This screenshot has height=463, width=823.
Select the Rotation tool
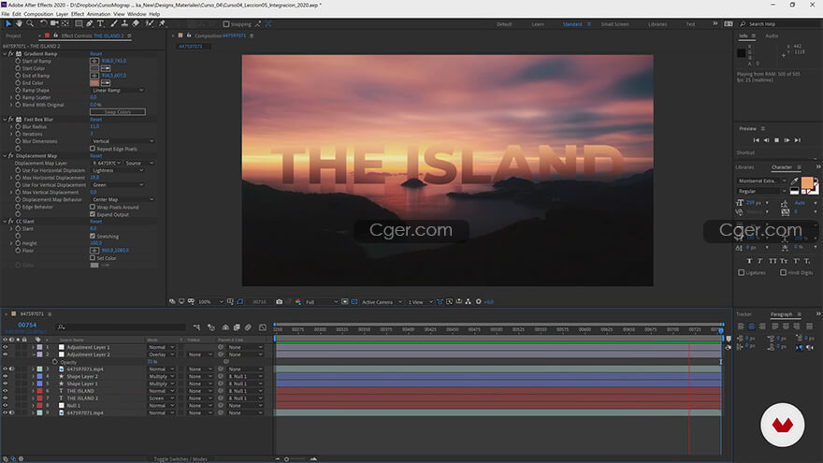click(43, 23)
